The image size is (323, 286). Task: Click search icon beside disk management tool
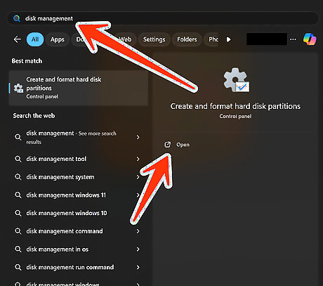point(18,159)
